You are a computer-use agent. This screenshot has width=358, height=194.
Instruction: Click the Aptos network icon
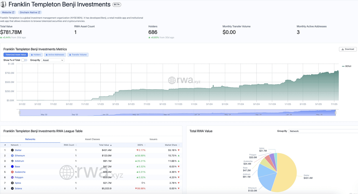(12, 183)
